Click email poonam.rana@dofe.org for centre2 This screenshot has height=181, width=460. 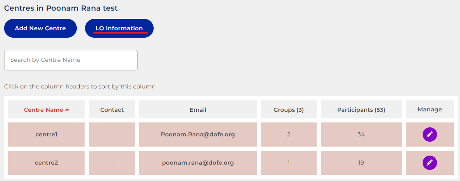[x=198, y=163]
